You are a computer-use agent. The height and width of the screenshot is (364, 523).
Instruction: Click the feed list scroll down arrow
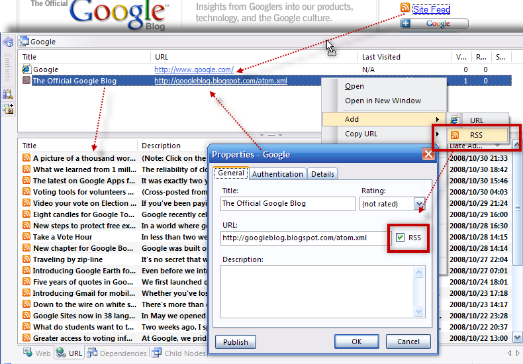(517, 338)
